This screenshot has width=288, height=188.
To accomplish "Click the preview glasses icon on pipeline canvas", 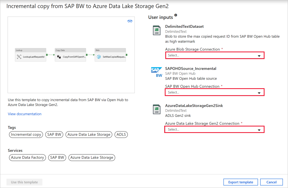I will coord(130,21).
